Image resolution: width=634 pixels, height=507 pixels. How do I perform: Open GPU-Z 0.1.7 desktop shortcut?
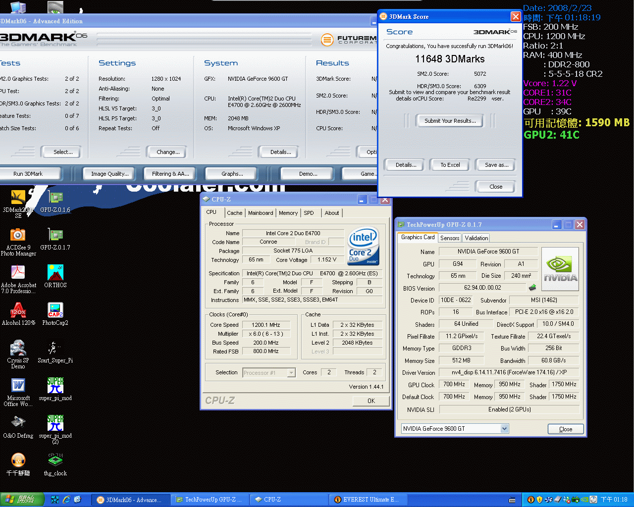(55, 236)
